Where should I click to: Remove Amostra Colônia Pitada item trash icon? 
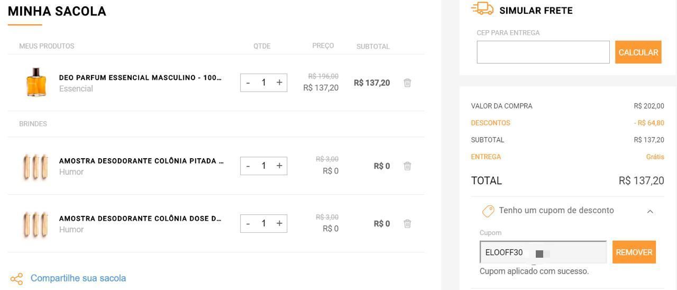click(x=407, y=166)
